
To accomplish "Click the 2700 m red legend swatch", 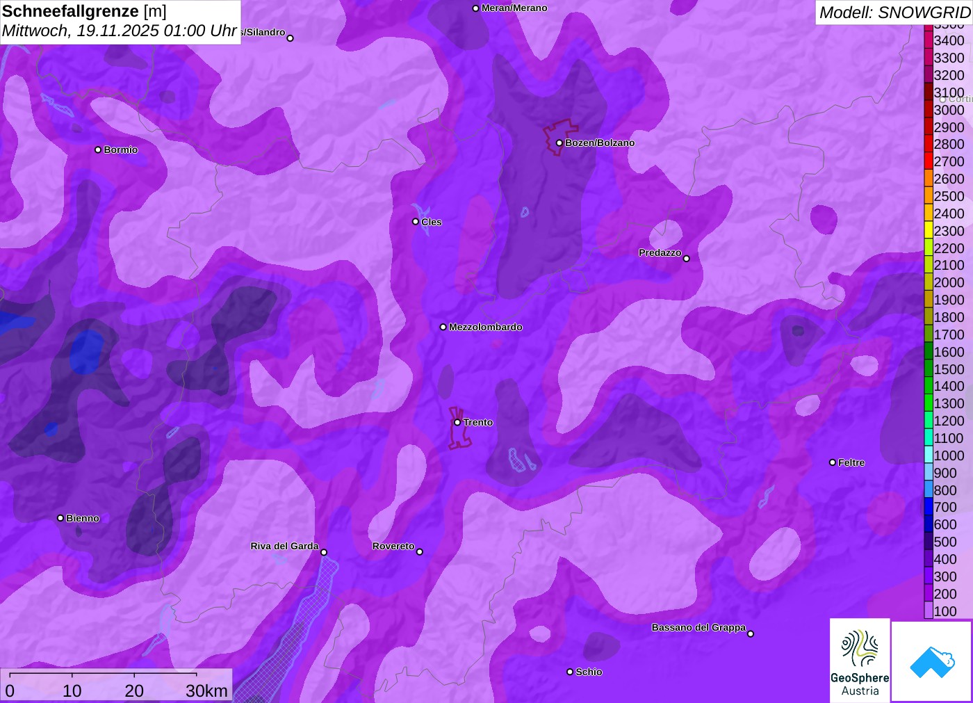I will click(929, 161).
